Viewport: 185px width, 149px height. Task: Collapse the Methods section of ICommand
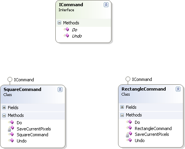[x=59, y=23]
